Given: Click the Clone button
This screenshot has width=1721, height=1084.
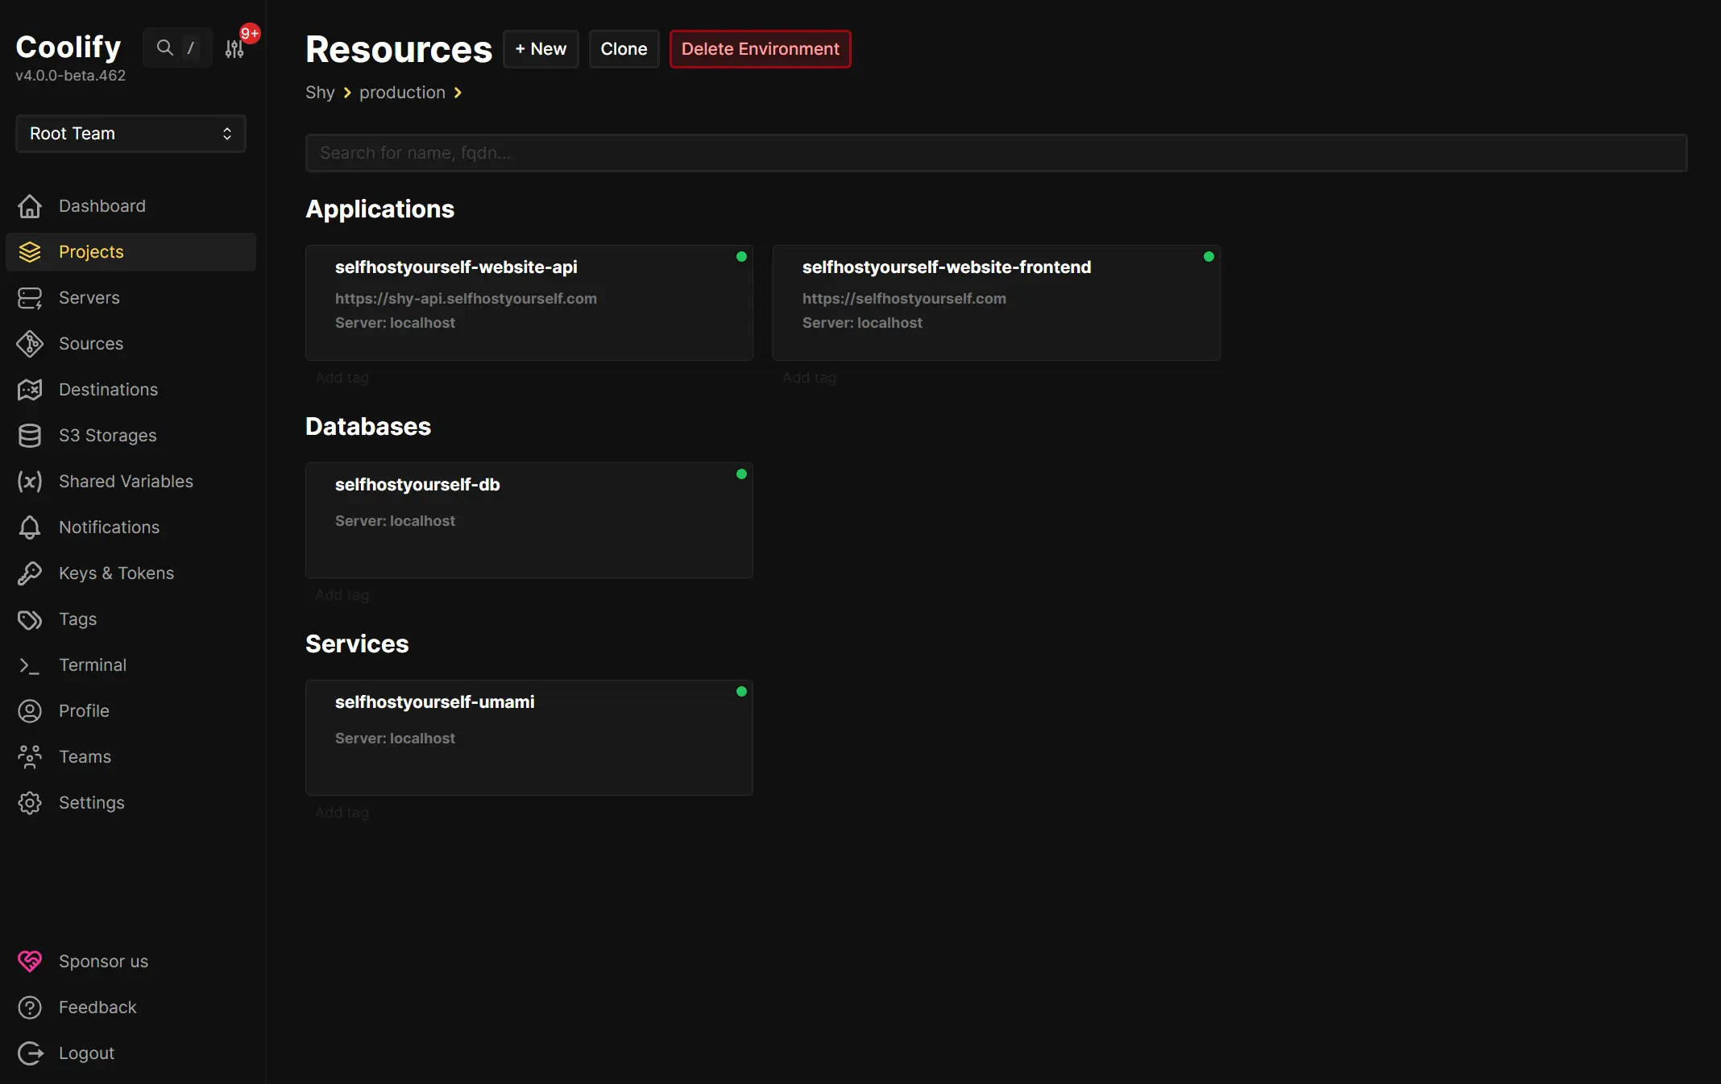Looking at the screenshot, I should (x=624, y=49).
